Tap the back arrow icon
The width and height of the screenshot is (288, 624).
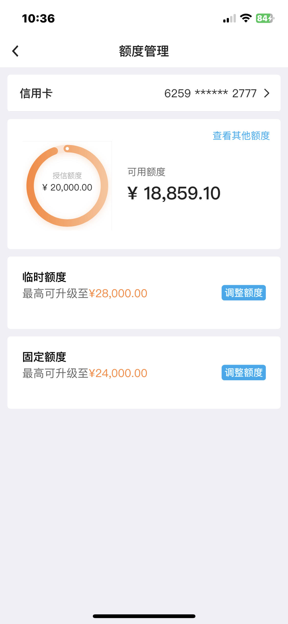[15, 51]
